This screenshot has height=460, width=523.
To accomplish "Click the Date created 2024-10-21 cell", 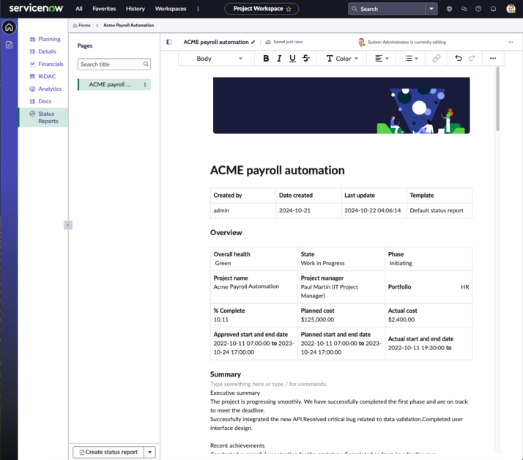I will [x=308, y=210].
